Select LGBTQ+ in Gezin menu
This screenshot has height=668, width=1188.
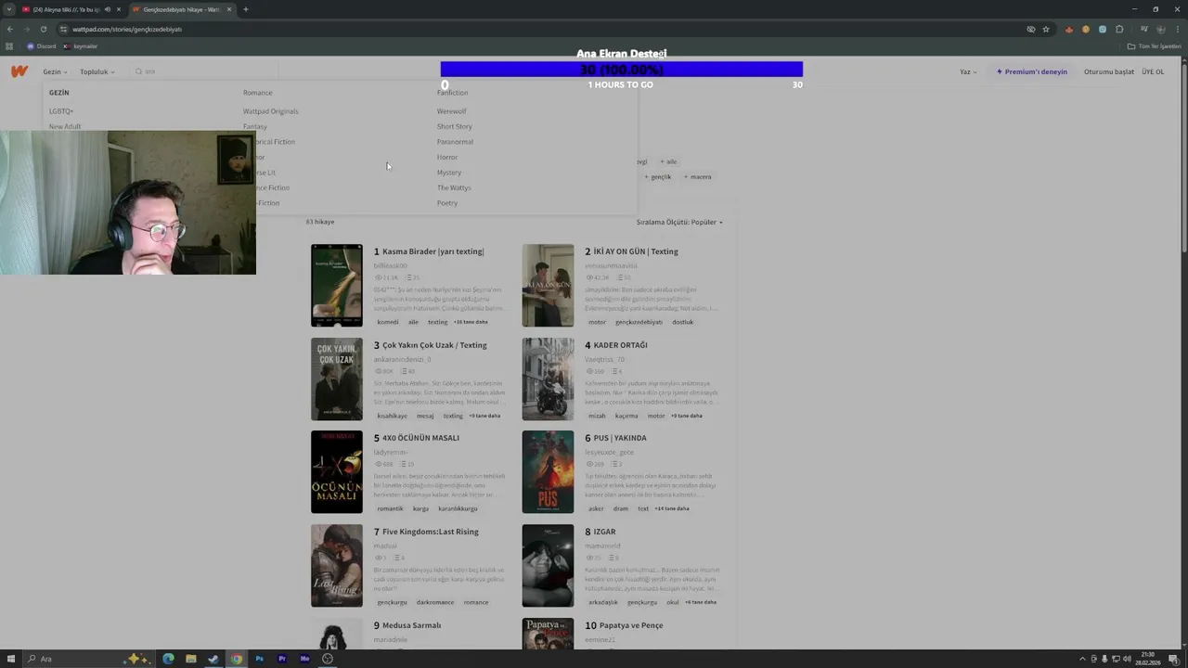[61, 111]
